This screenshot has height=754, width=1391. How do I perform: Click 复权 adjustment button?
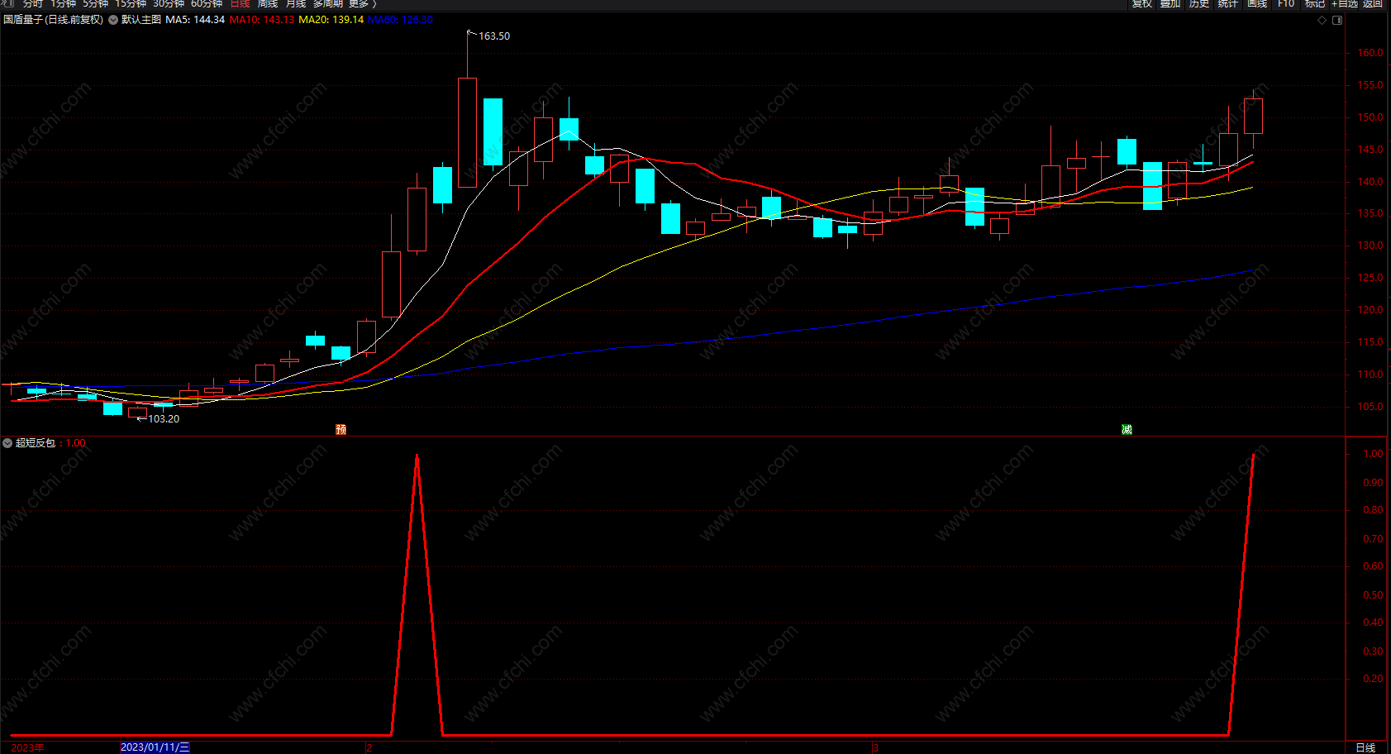(x=1142, y=4)
